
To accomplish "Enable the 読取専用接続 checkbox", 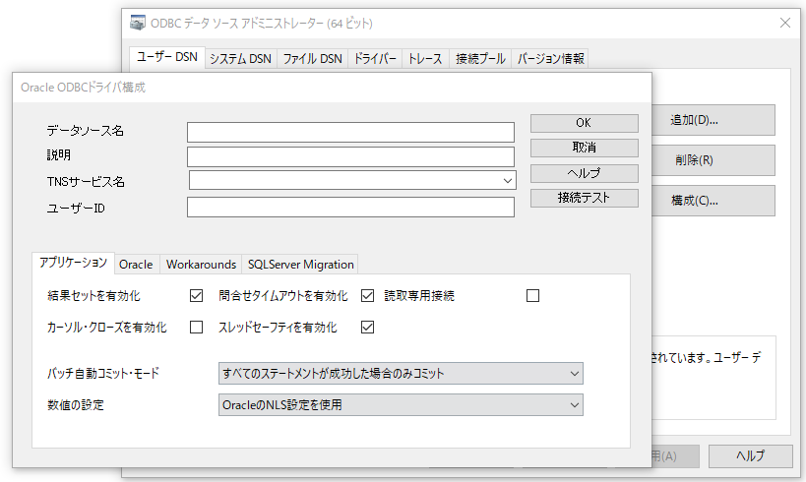I will point(533,295).
